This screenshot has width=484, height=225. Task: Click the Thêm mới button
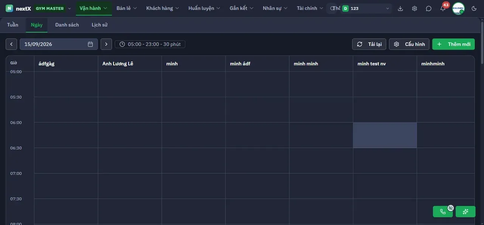click(453, 44)
